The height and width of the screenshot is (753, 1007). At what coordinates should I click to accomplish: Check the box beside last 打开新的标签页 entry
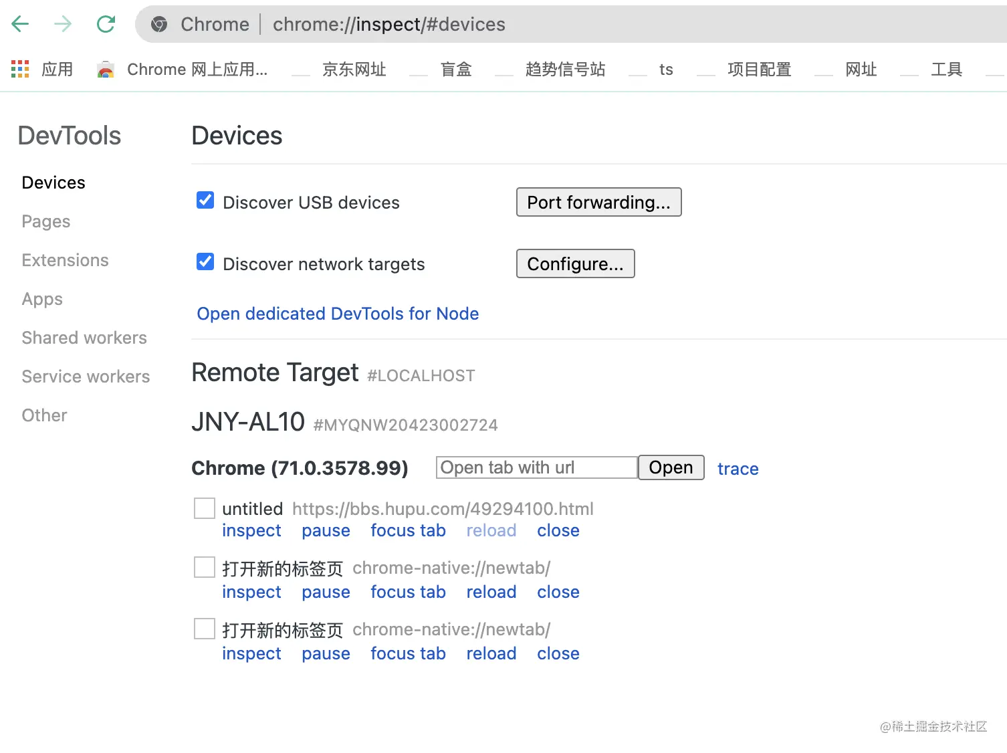205,629
